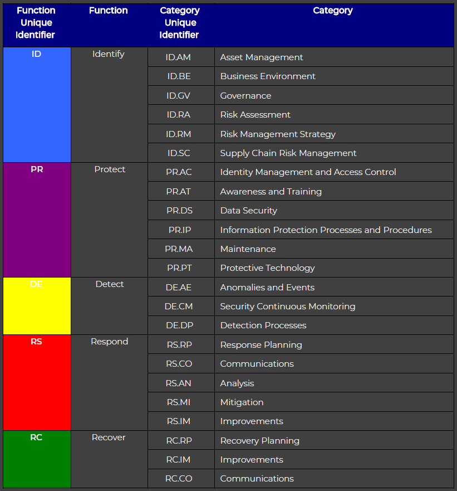
Task: Select the red RS function cell
Action: (x=37, y=383)
